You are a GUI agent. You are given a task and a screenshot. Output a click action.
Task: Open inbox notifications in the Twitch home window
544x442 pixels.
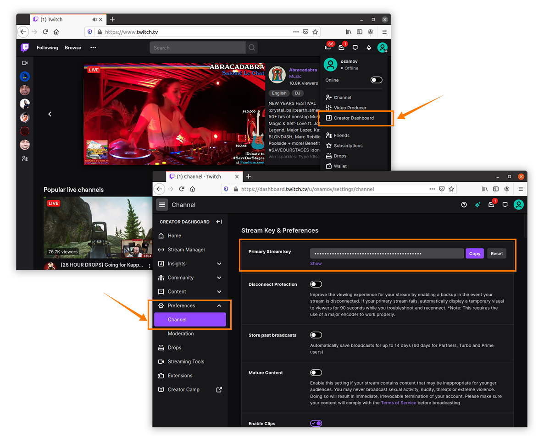(342, 47)
